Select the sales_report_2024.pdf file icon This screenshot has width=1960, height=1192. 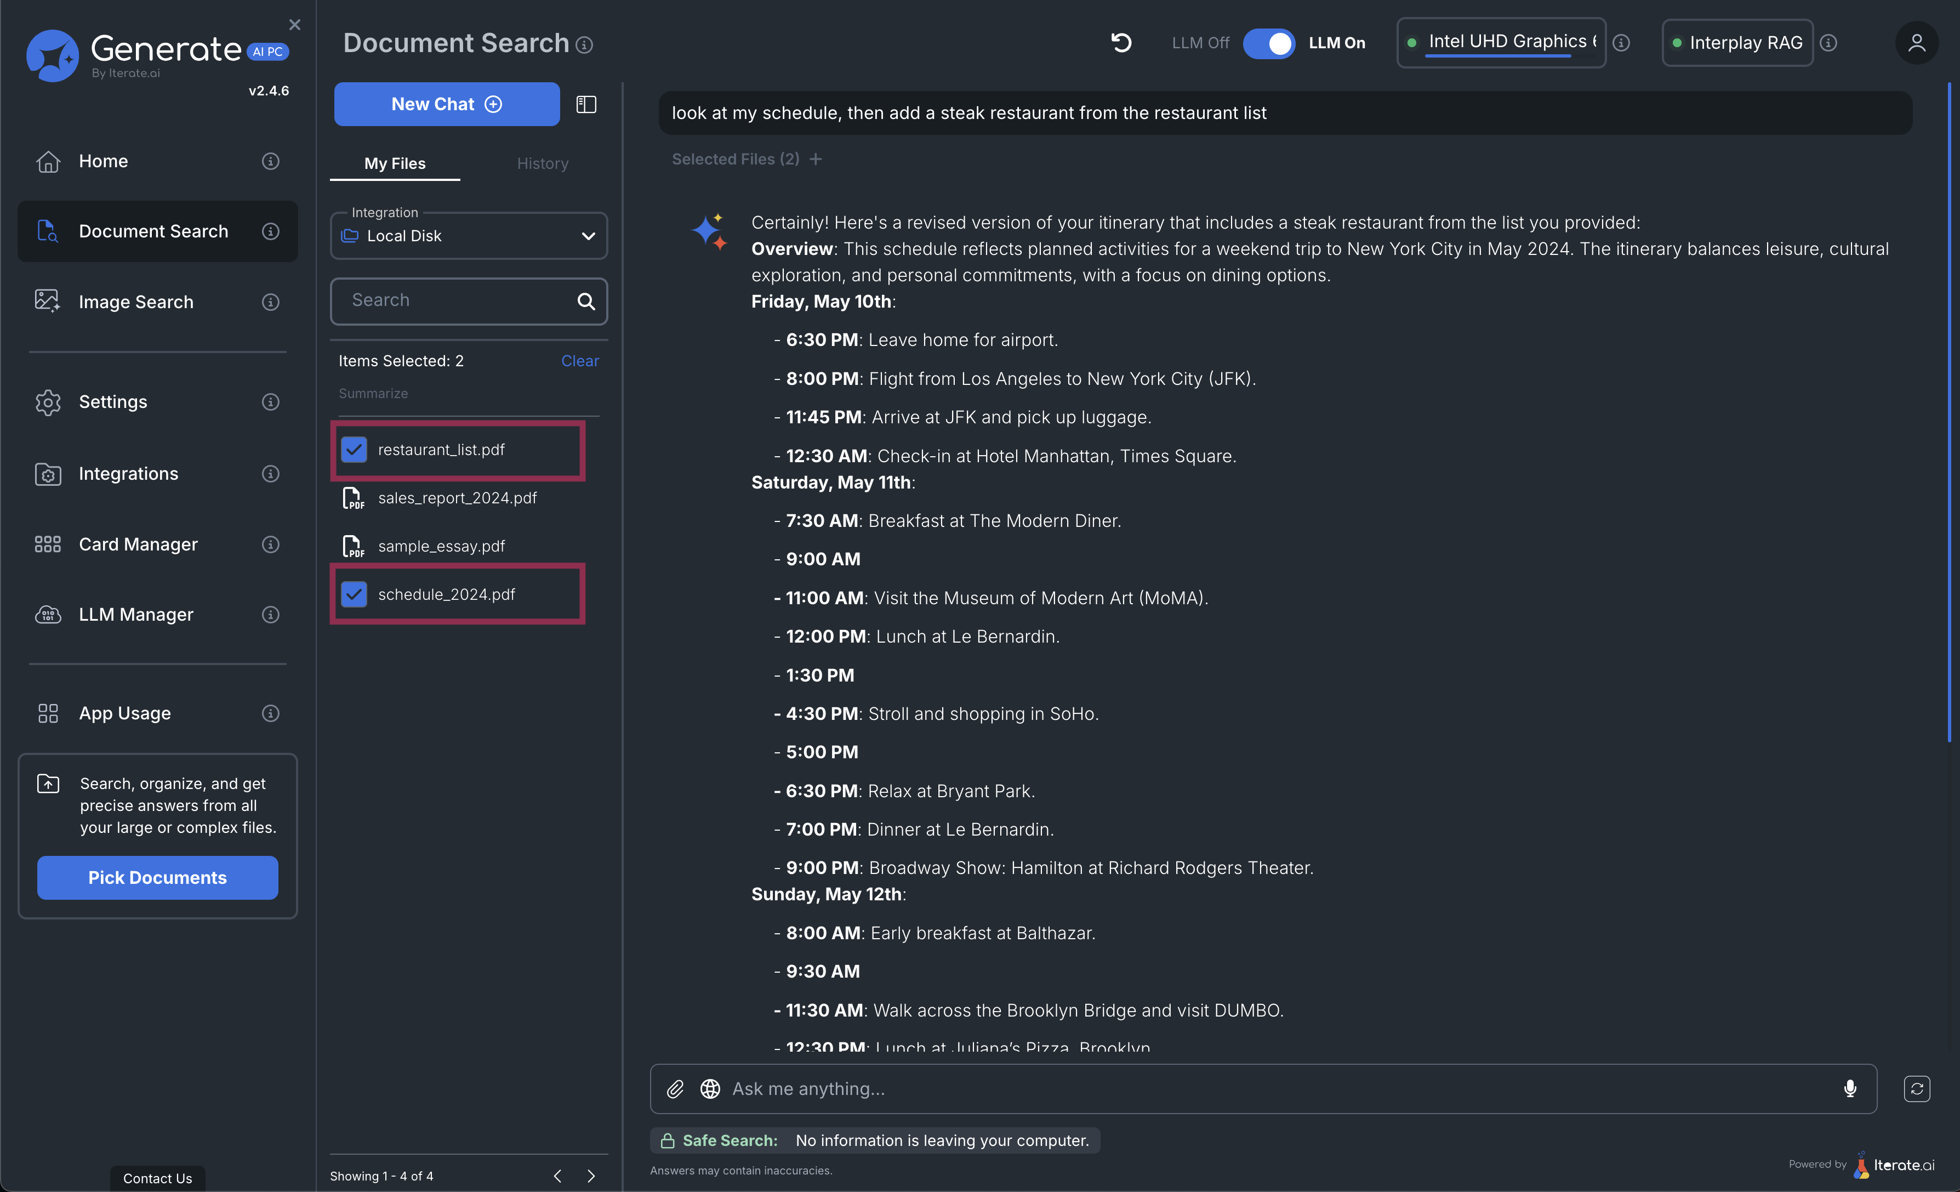353,499
